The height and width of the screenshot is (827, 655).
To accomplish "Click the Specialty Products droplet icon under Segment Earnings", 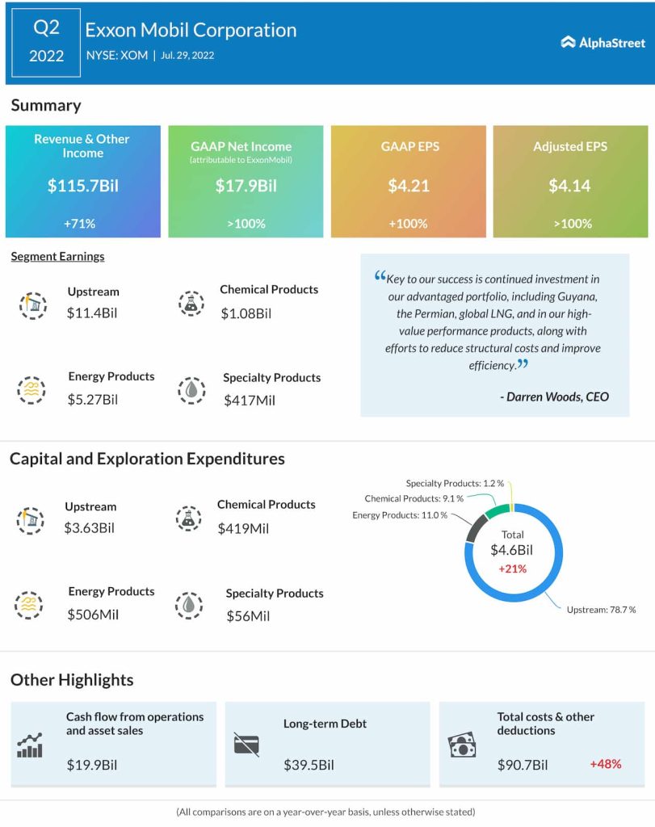I will [191, 390].
